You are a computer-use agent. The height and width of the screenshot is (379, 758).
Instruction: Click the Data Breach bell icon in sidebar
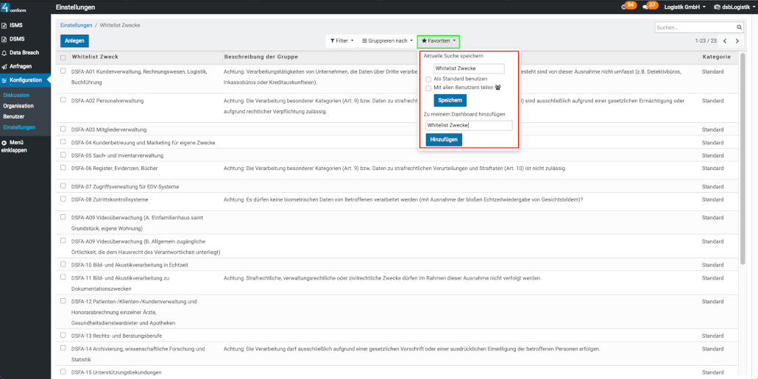(5, 53)
